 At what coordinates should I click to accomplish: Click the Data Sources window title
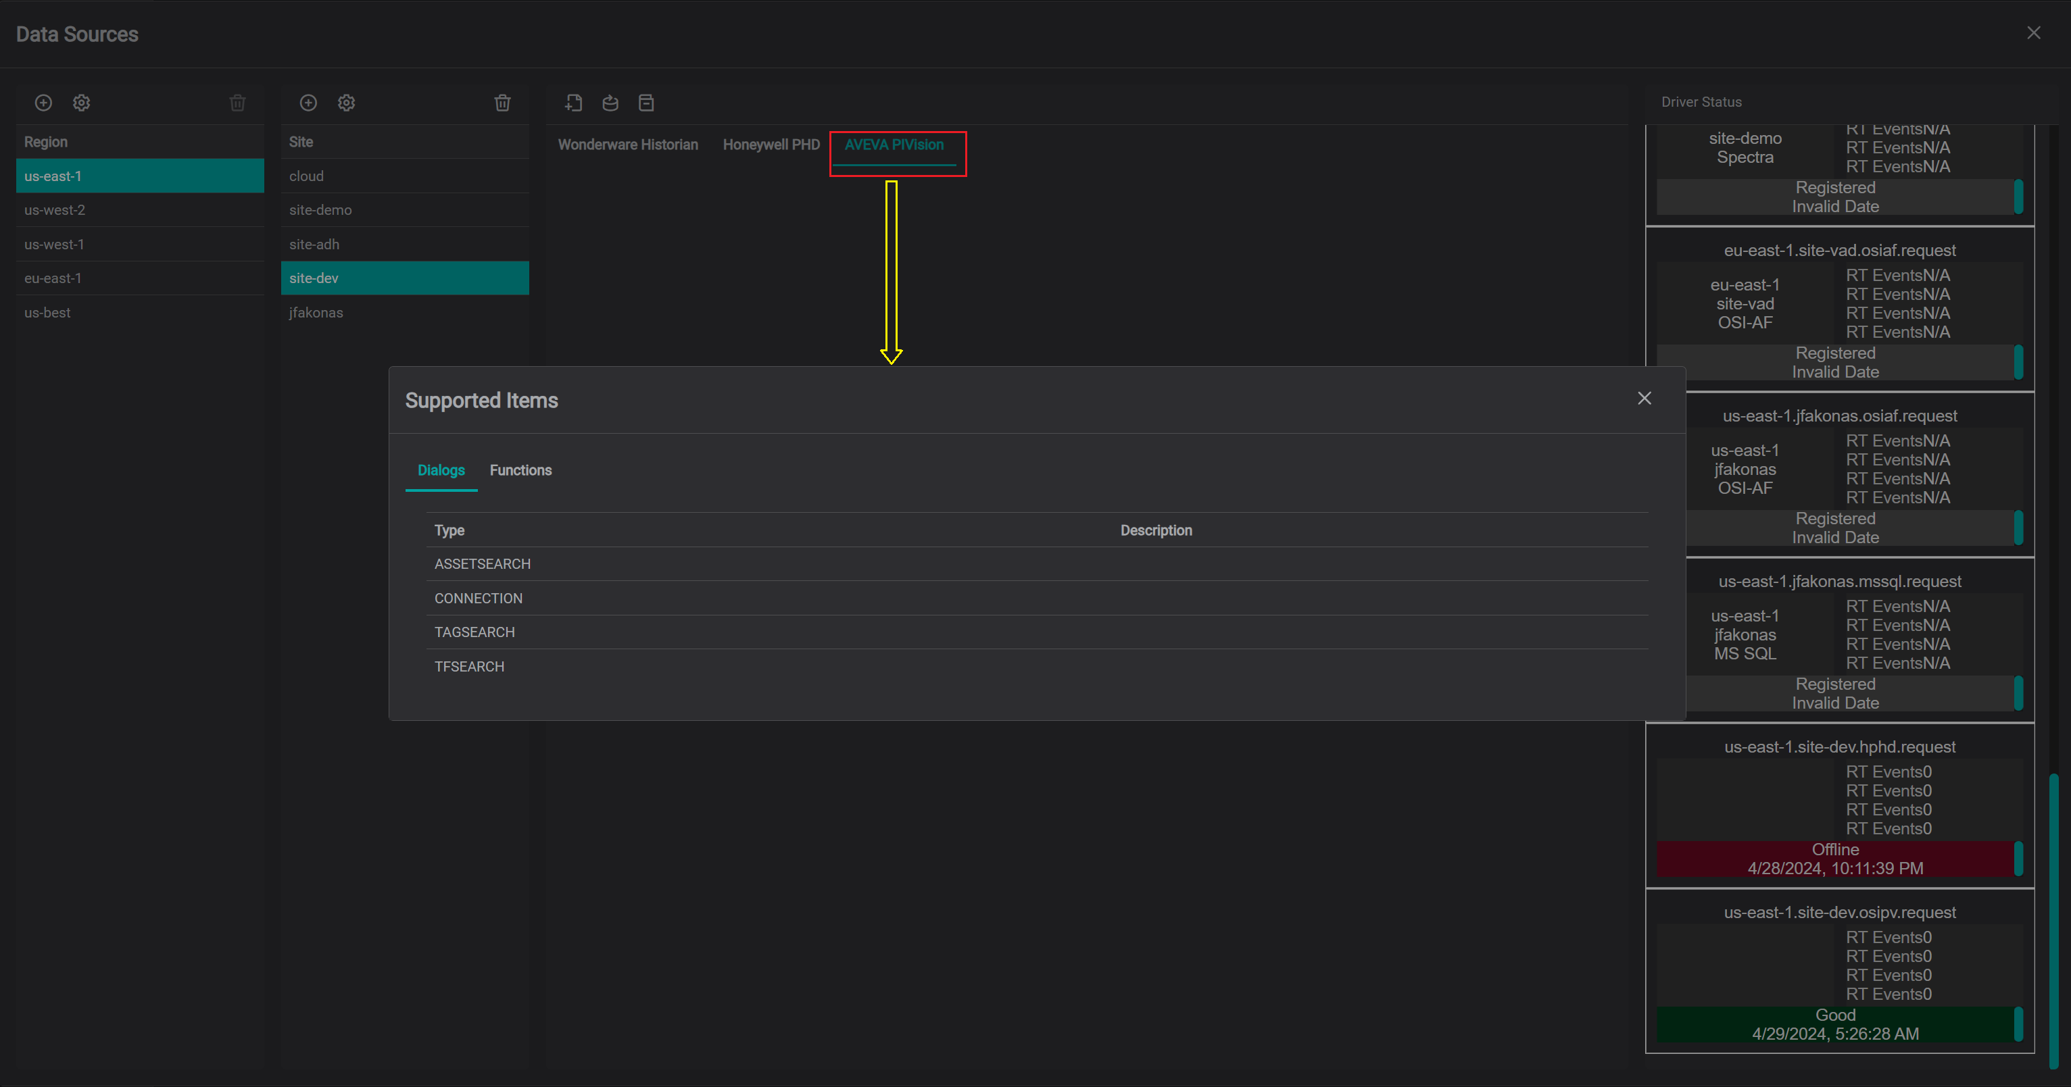click(x=77, y=34)
